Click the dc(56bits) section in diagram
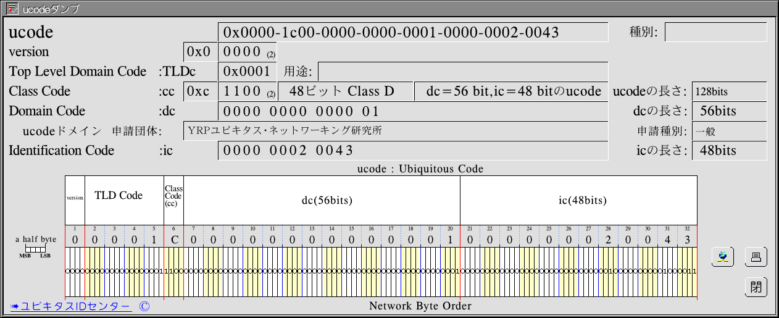This screenshot has width=779, height=318. point(322,201)
